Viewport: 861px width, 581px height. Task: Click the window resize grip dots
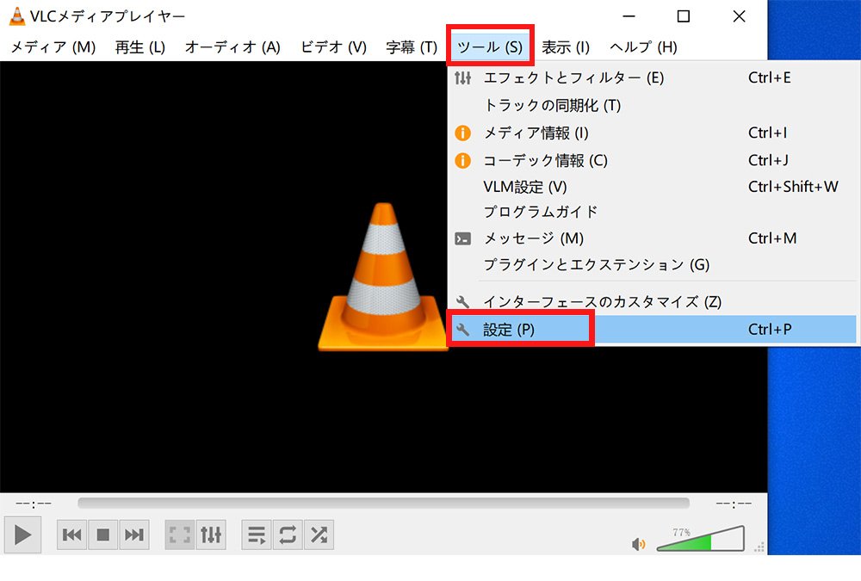pyautogui.click(x=759, y=547)
